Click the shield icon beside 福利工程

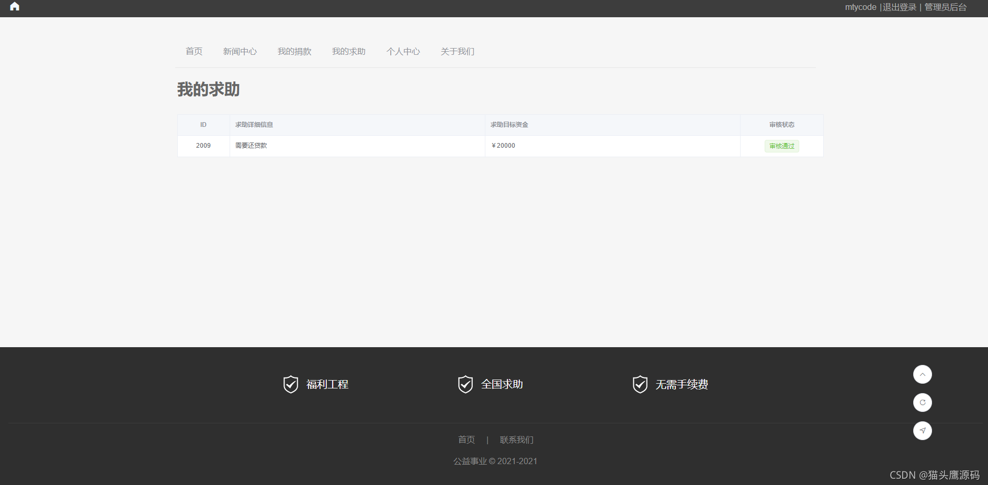[291, 384]
